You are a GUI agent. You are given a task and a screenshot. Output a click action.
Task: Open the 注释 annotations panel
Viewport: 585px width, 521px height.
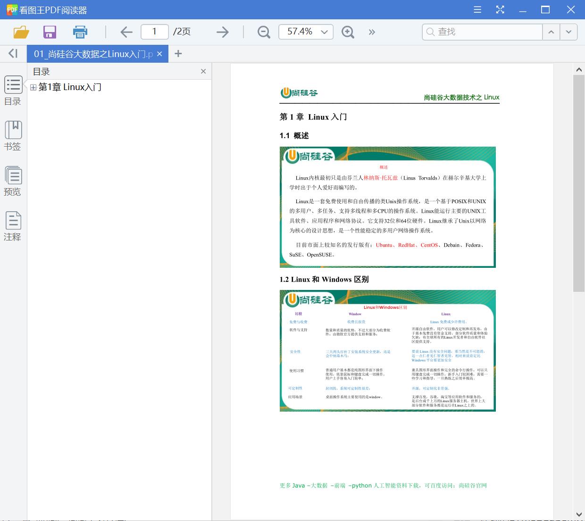pyautogui.click(x=13, y=226)
